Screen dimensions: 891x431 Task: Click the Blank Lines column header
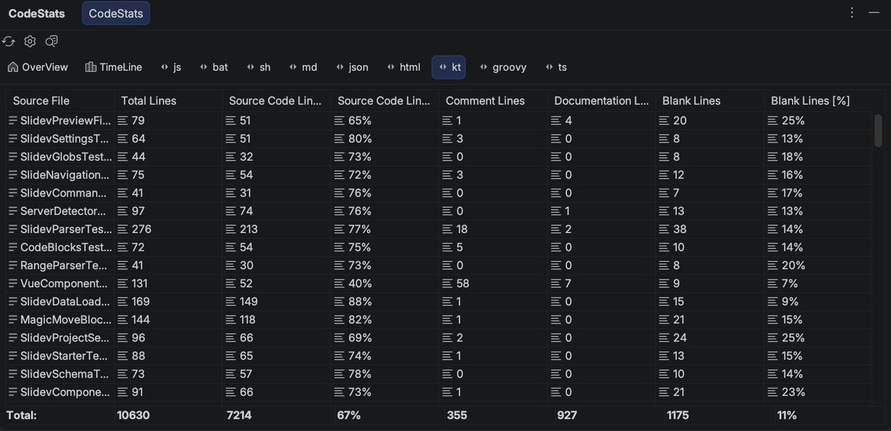click(x=710, y=101)
